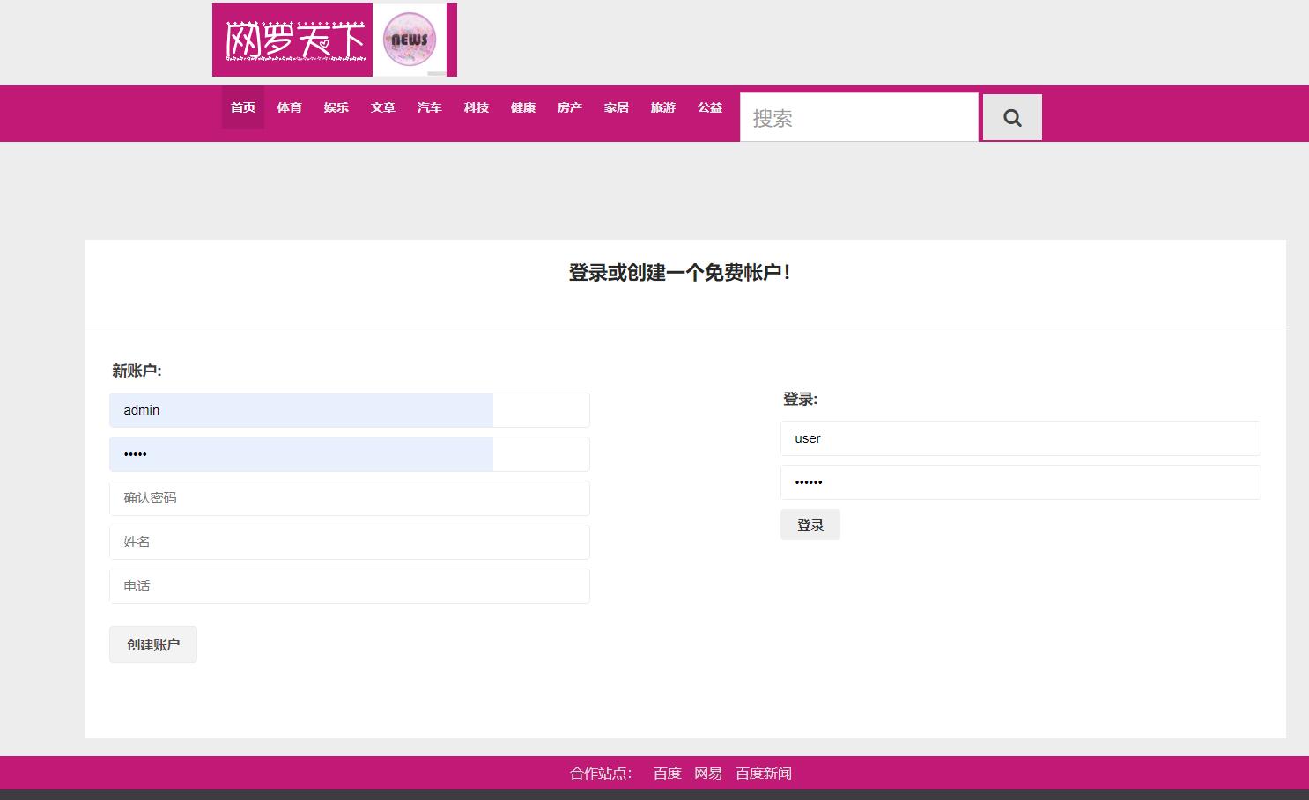Screen dimensions: 1309x800
Task: Click the magnifying glass search icon
Action: tap(1010, 116)
